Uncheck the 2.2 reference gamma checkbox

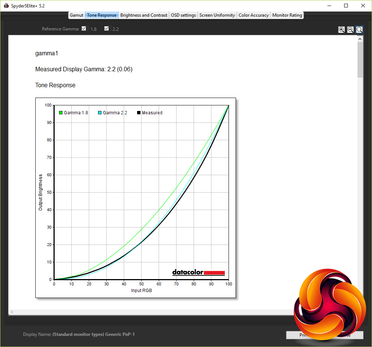point(107,29)
